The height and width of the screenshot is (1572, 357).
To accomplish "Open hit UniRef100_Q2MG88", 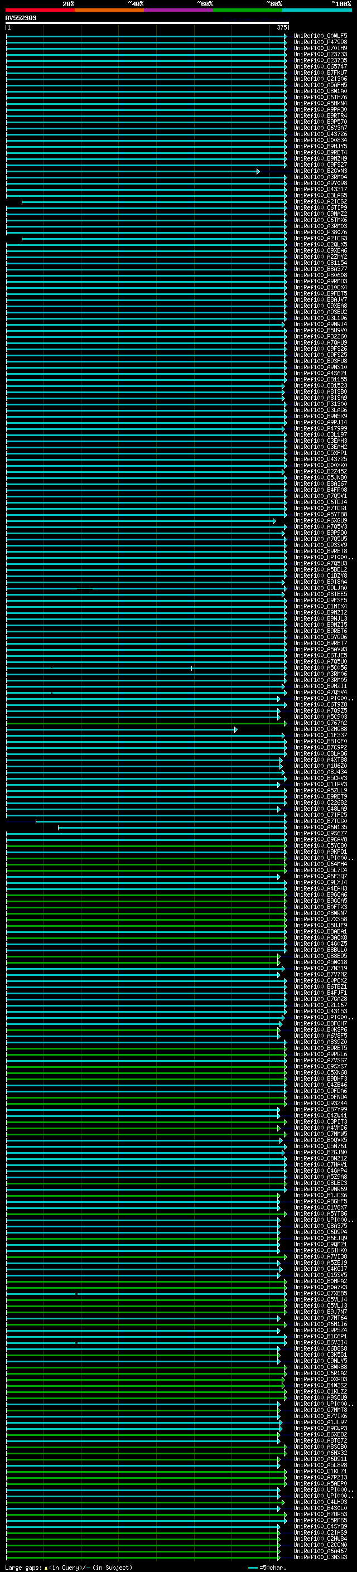I will (x=320, y=729).
